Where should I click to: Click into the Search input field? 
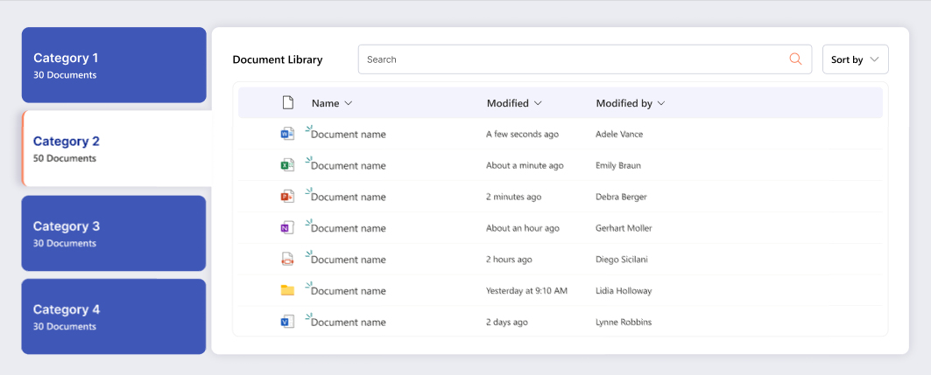(x=569, y=59)
